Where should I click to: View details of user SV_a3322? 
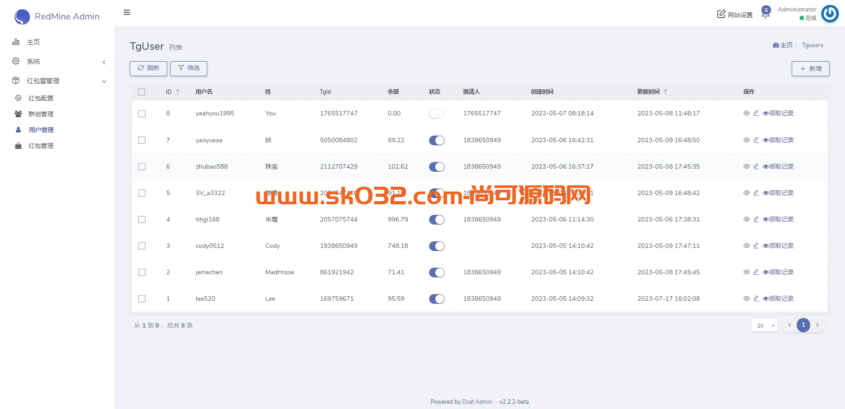[746, 193]
